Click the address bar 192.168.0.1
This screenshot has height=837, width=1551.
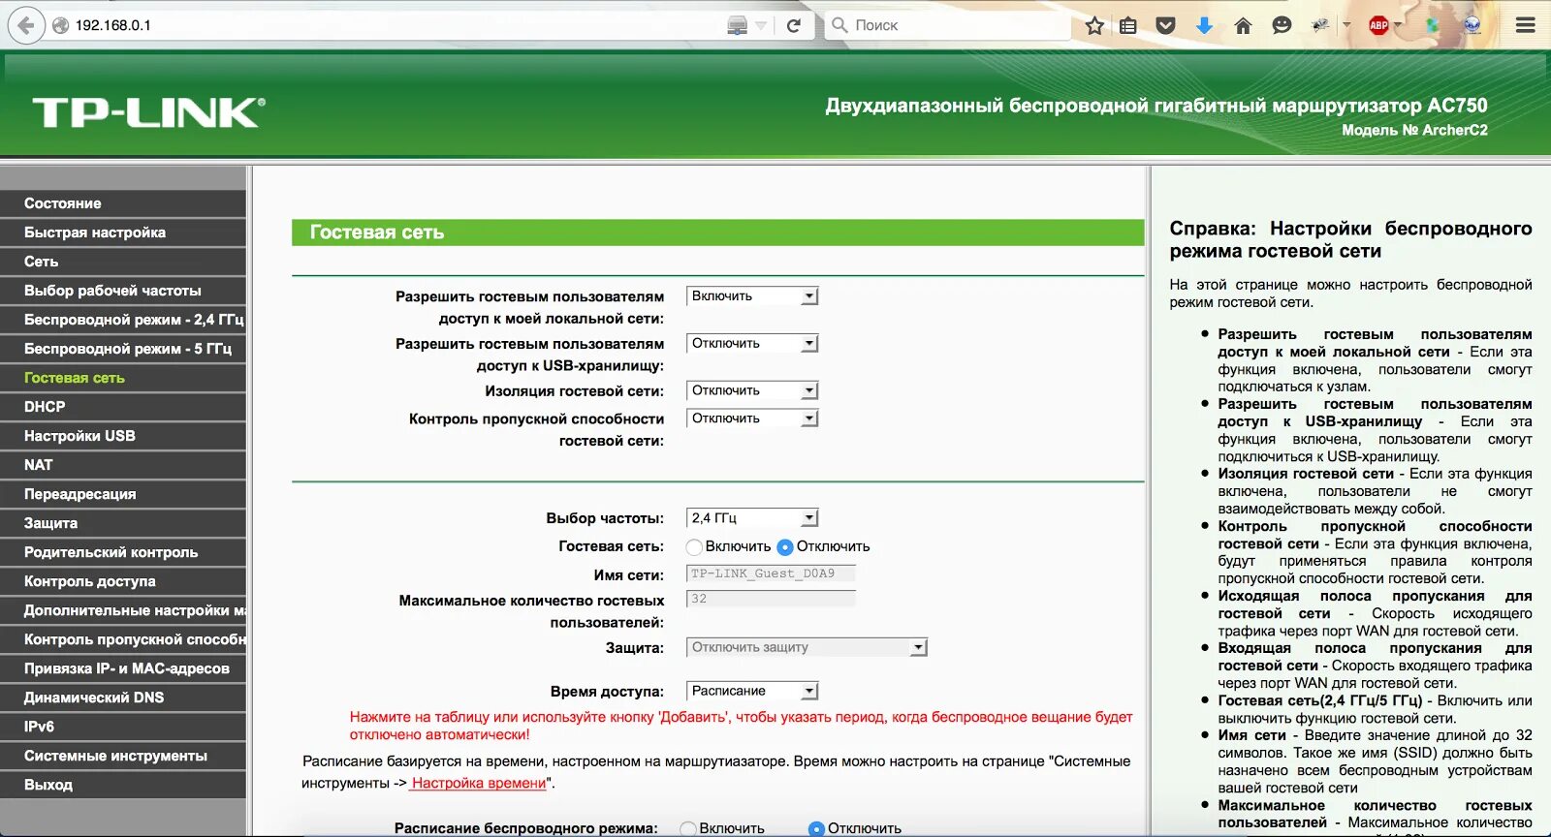coord(388,25)
